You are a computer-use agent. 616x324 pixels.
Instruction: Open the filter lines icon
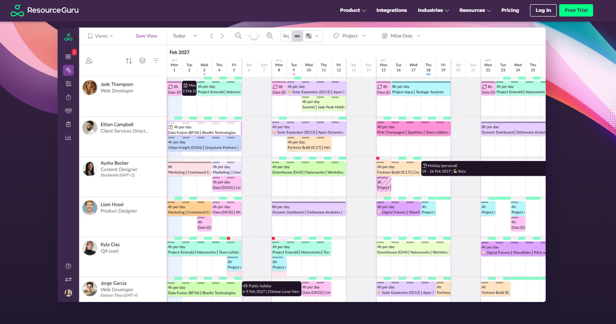tap(156, 61)
